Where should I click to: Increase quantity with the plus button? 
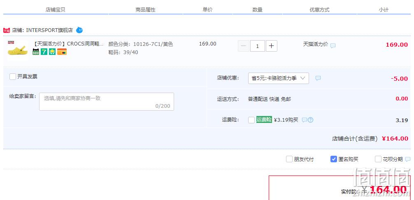(x=272, y=46)
